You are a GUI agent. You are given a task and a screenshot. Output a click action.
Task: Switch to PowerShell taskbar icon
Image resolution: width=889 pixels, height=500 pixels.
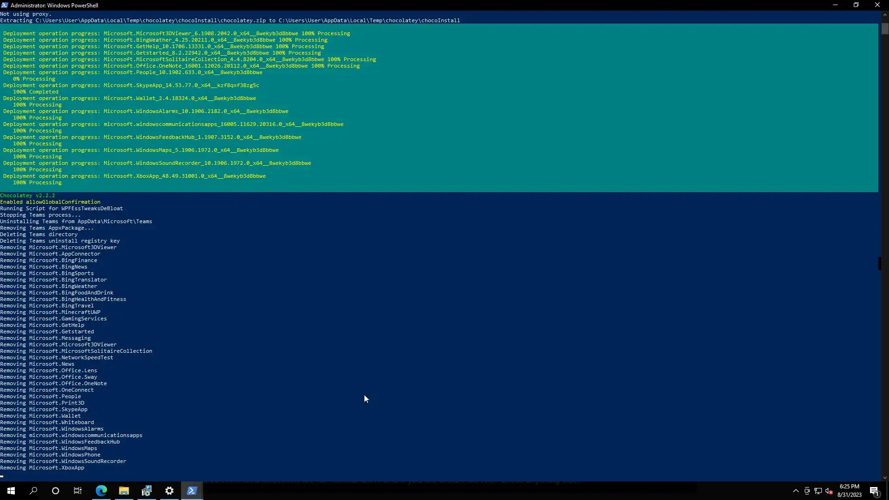click(192, 491)
